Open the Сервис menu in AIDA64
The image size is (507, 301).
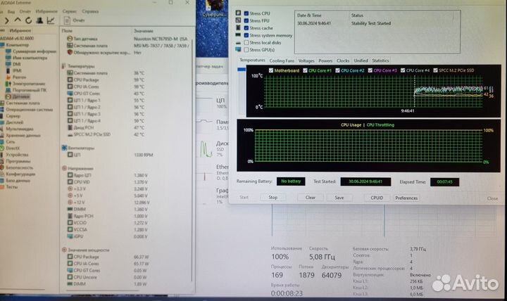click(x=70, y=11)
